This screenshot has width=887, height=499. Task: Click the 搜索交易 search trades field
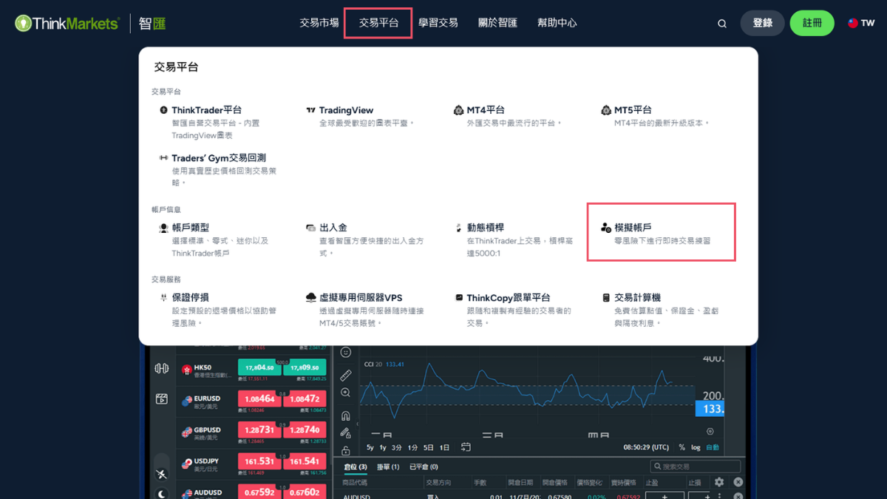coord(695,466)
